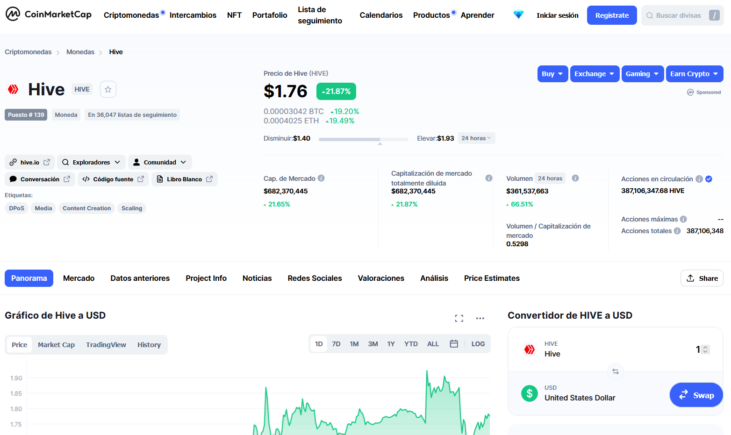Click the Monedas breadcrumb link
This screenshot has height=435, width=731.
[x=80, y=52]
